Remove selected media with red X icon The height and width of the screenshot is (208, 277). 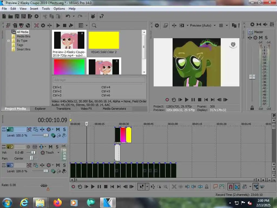[x=37, y=25]
